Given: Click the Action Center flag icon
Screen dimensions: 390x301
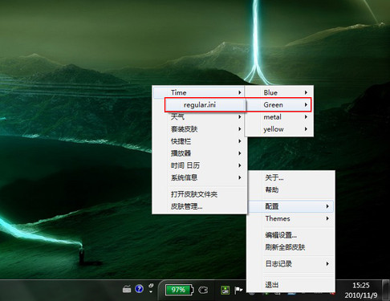Looking at the screenshot, I should [x=238, y=290].
